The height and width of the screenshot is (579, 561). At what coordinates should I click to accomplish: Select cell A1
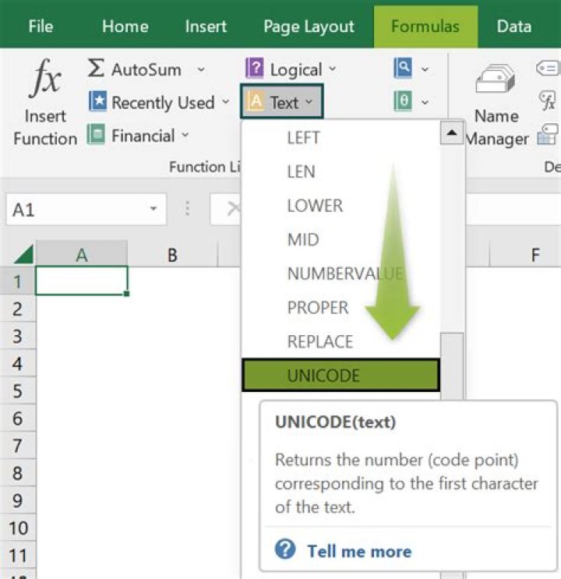pyautogui.click(x=82, y=281)
